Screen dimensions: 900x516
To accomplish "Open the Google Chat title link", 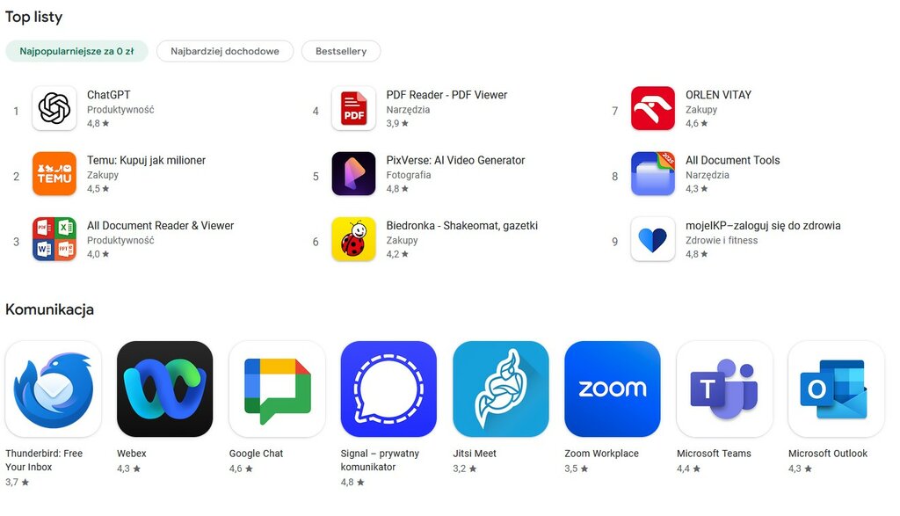I will (x=256, y=454).
